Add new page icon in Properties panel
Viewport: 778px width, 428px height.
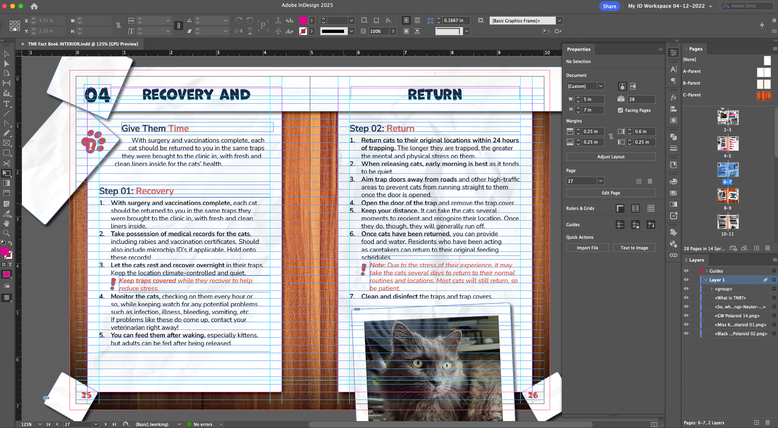pyautogui.click(x=639, y=181)
